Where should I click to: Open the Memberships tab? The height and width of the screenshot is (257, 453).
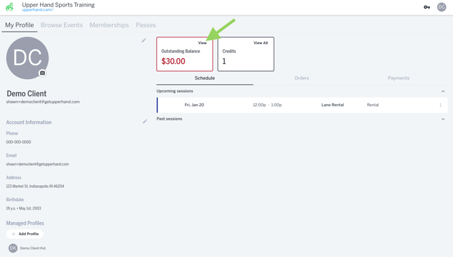[109, 25]
